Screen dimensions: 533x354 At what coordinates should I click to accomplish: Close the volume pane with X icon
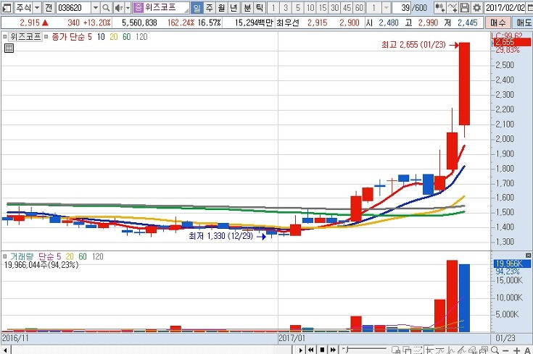coord(528,256)
